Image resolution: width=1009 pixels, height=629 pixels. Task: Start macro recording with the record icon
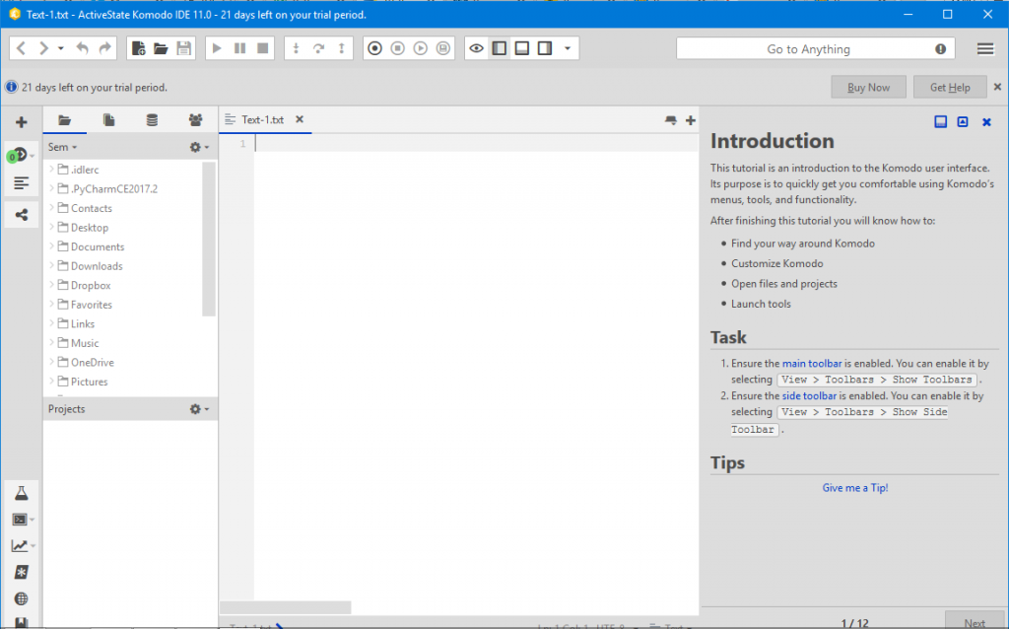pyautogui.click(x=374, y=48)
